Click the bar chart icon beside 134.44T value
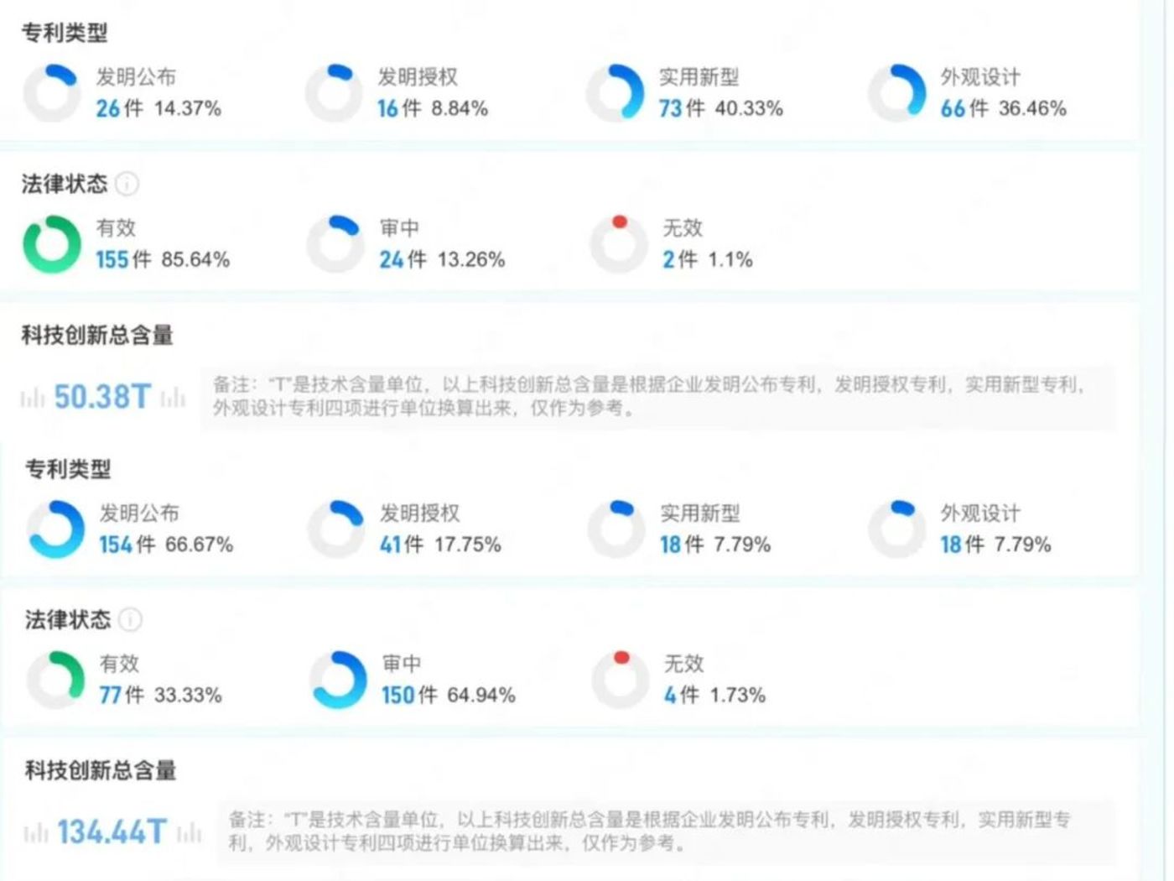Viewport: 1174px width, 881px height. [35, 832]
